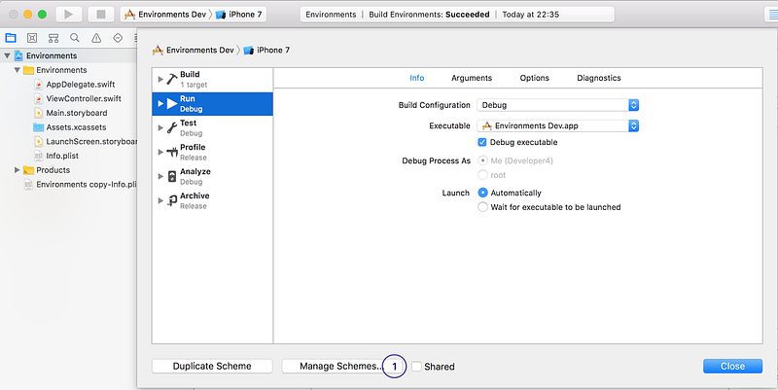Image resolution: width=778 pixels, height=390 pixels.
Task: Click the Duplicate Scheme button
Action: [x=212, y=367]
